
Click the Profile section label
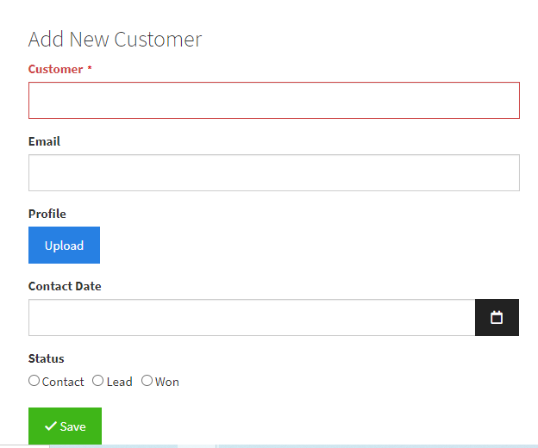[x=47, y=214]
